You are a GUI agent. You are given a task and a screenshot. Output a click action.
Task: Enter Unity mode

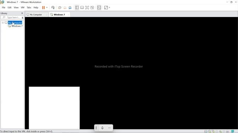pyautogui.click(x=92, y=7)
